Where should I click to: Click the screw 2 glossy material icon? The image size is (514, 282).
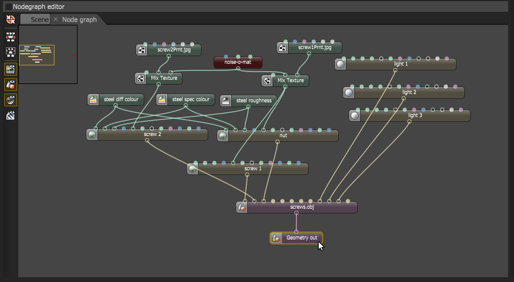[92, 135]
